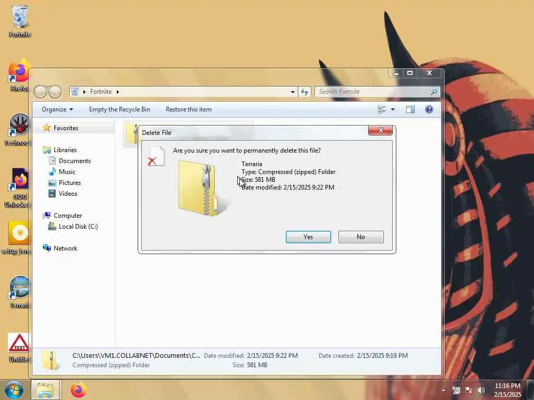534x400 pixels.
Task: Open the GOG Unlocked desktop shortcut
Action: click(x=17, y=187)
